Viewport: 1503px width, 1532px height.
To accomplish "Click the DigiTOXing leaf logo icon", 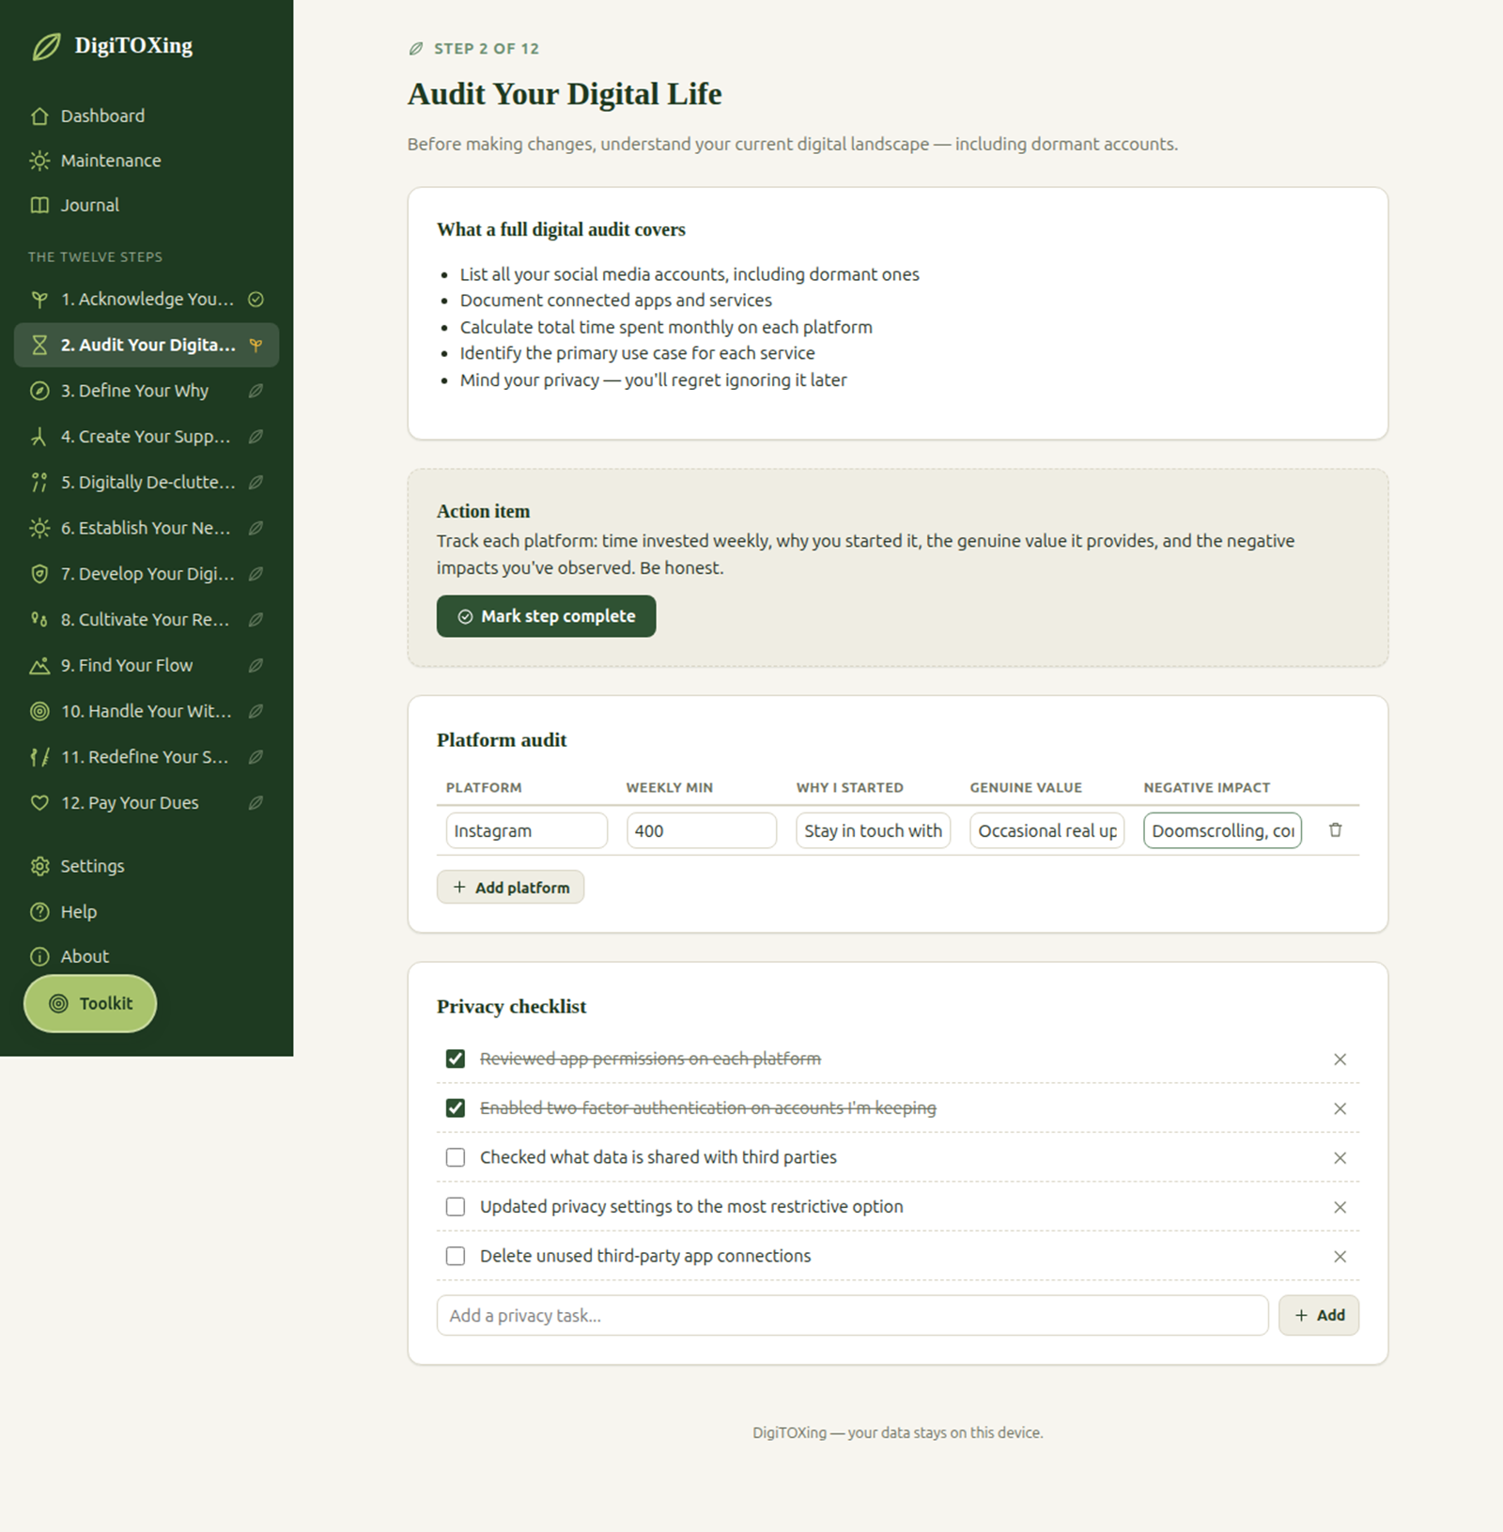I will click(46, 46).
